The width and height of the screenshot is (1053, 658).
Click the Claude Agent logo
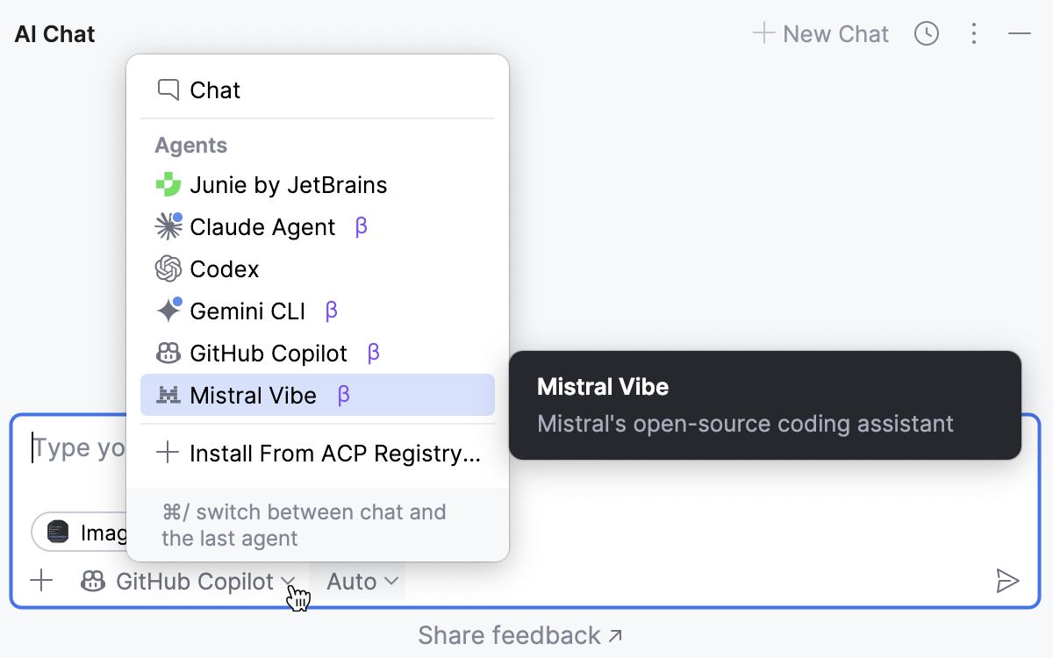168,226
